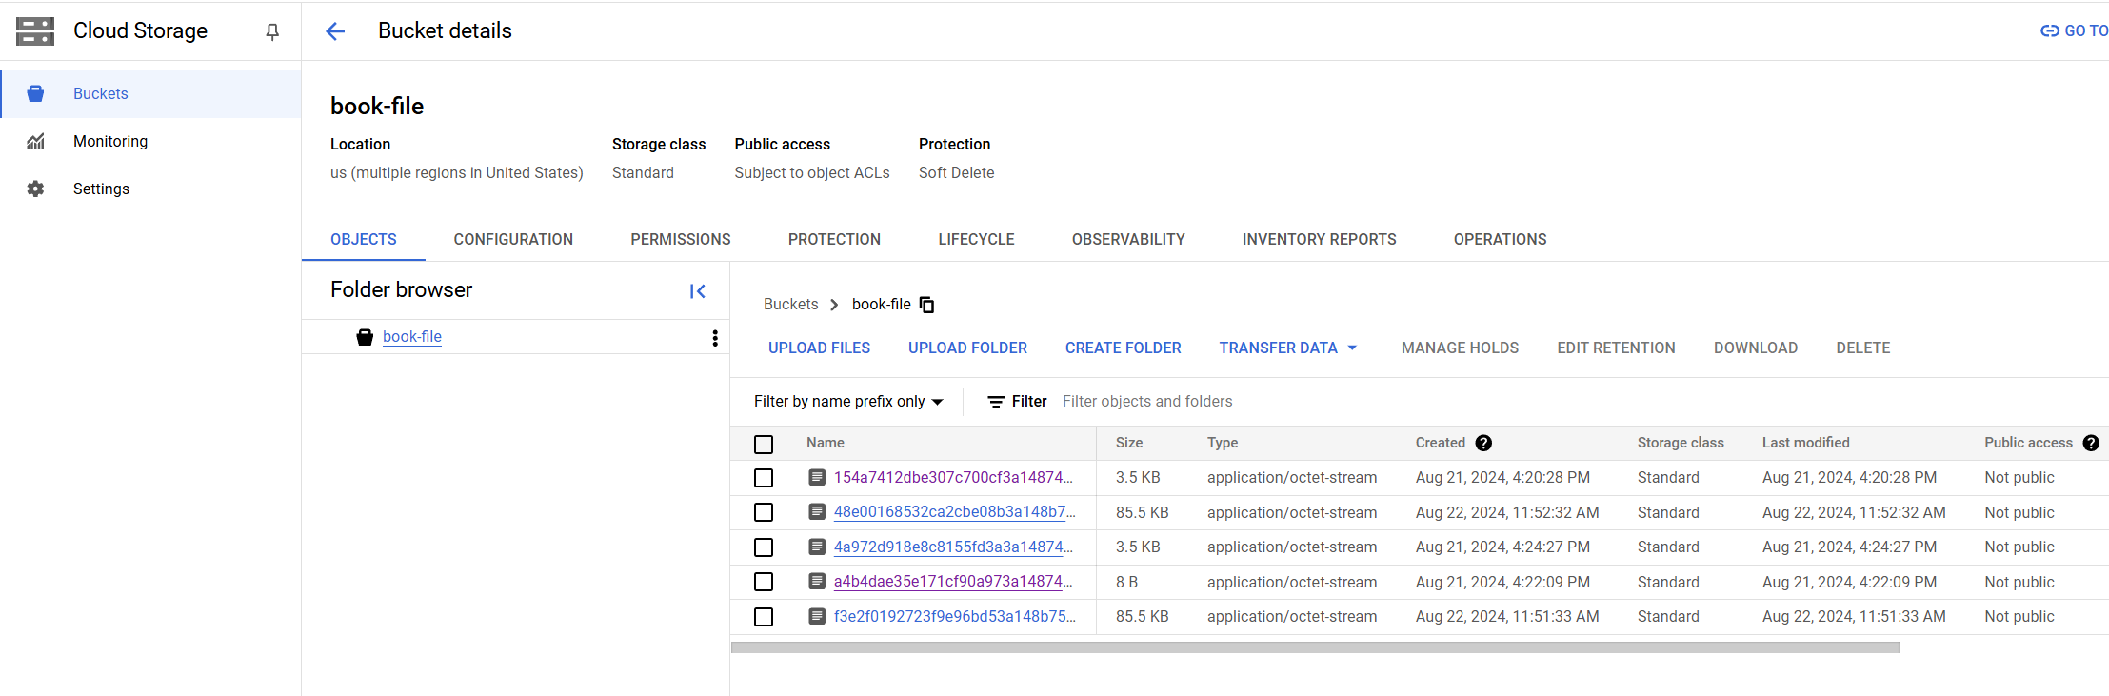Click the Buckets bucket icon in sidebar
Viewport: 2109px width, 696px height.
[x=36, y=93]
